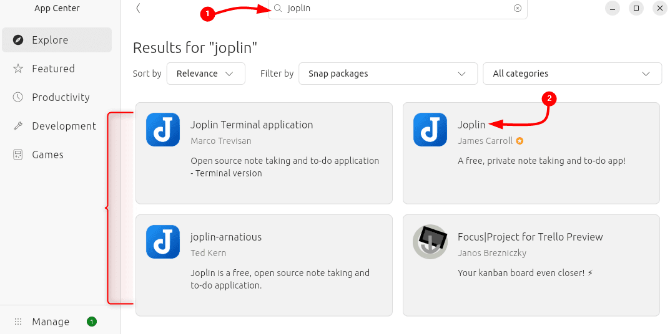Click the Joplin Terminal application icon

163,130
